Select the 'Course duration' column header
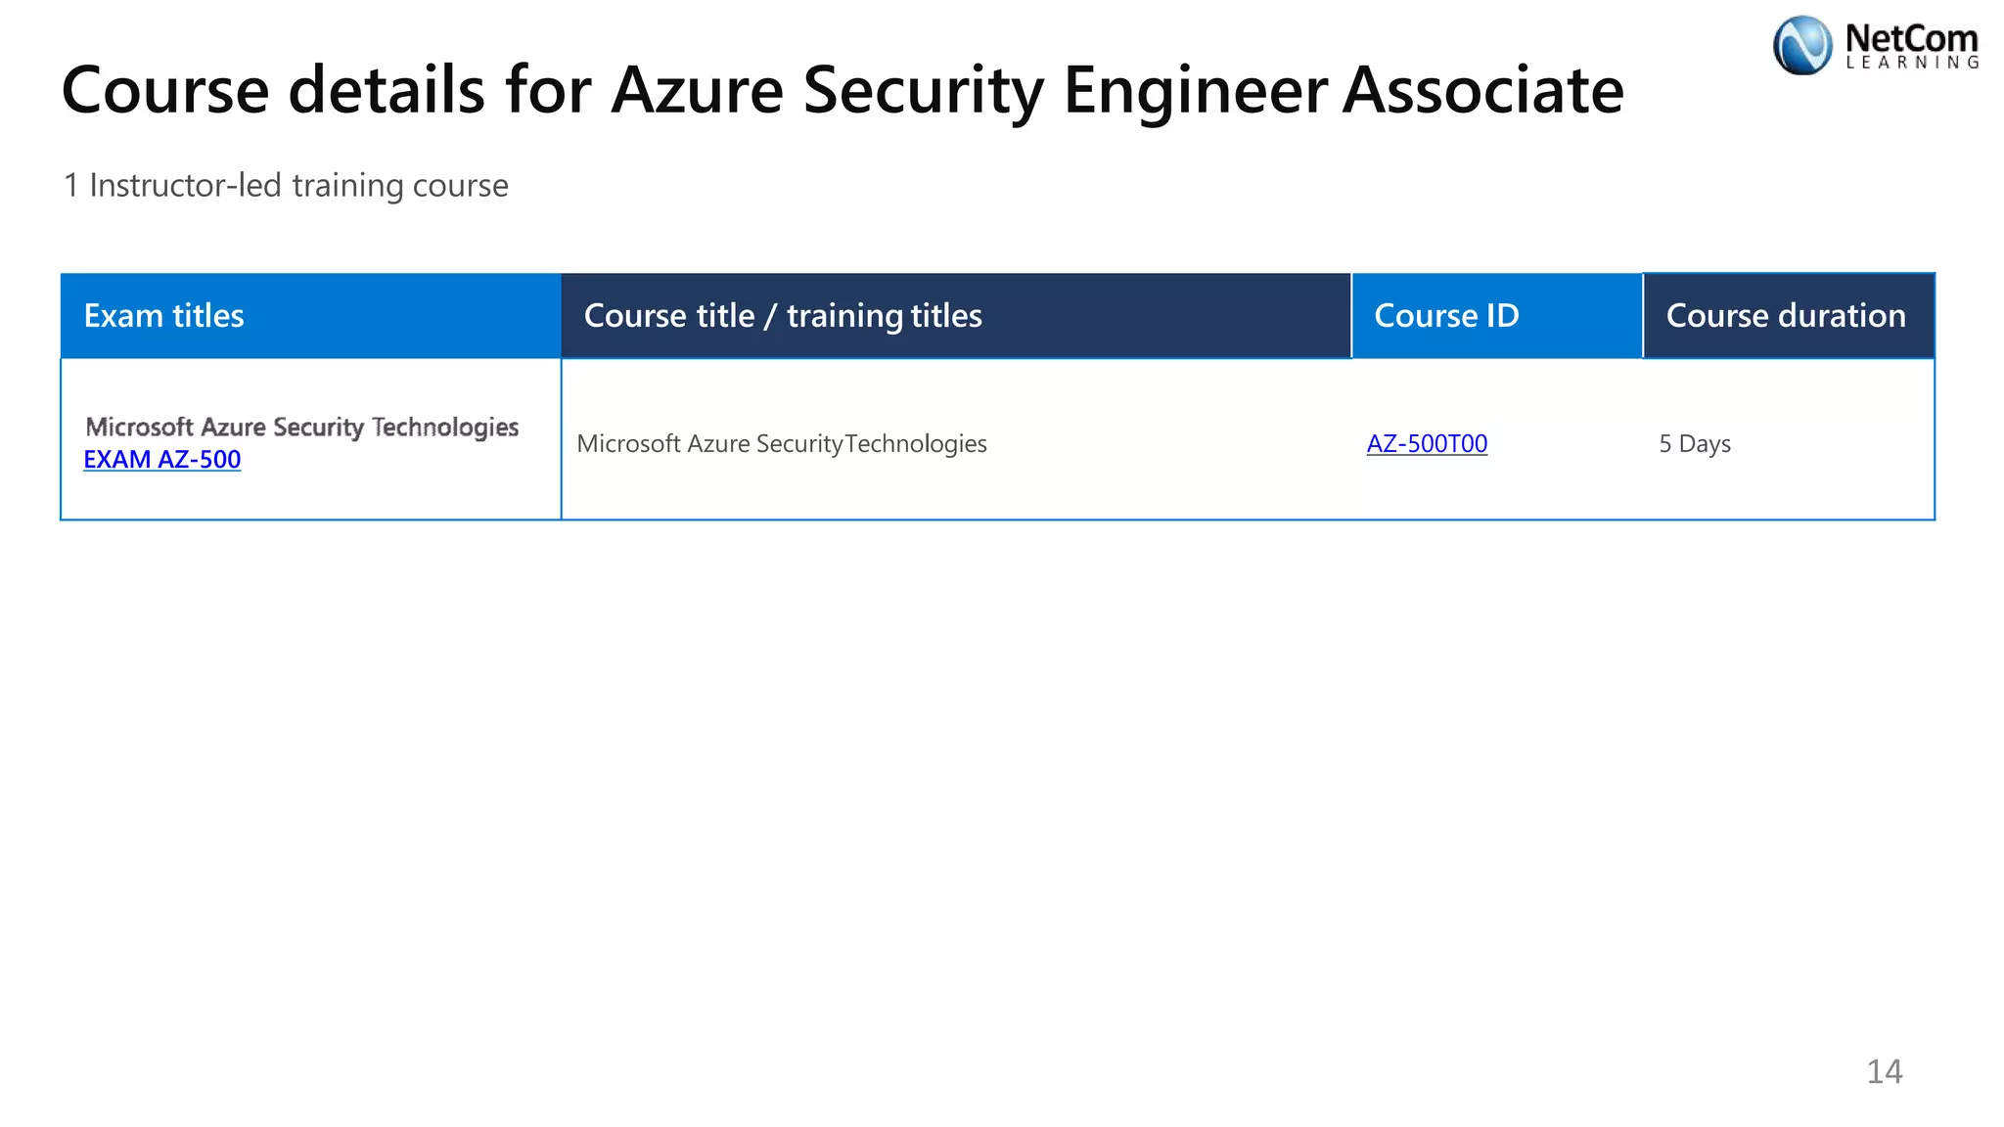The image size is (2004, 1127). click(1789, 316)
